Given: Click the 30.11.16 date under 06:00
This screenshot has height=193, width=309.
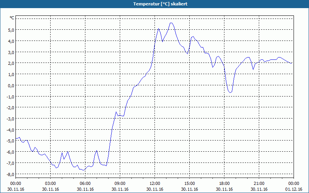Looking at the screenshot, I should click(x=85, y=189).
